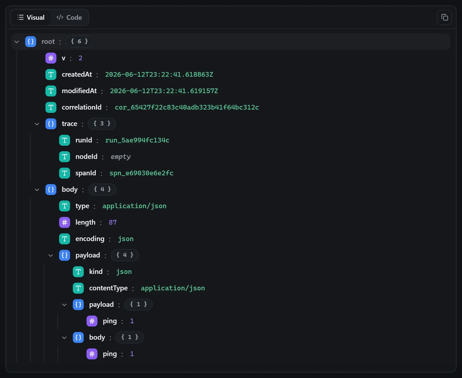Click the number icon beside first ping
Screen dimensions: 462x378
[x=92, y=321]
